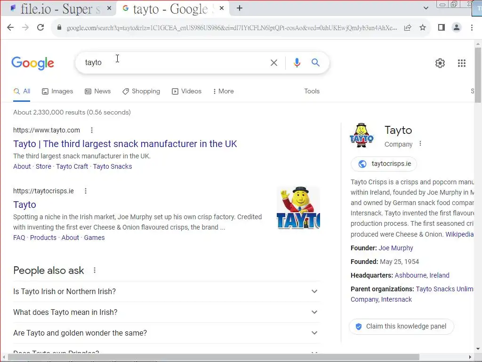Close the tayto Google tab
Image resolution: width=482 pixels, height=362 pixels.
[x=222, y=8]
